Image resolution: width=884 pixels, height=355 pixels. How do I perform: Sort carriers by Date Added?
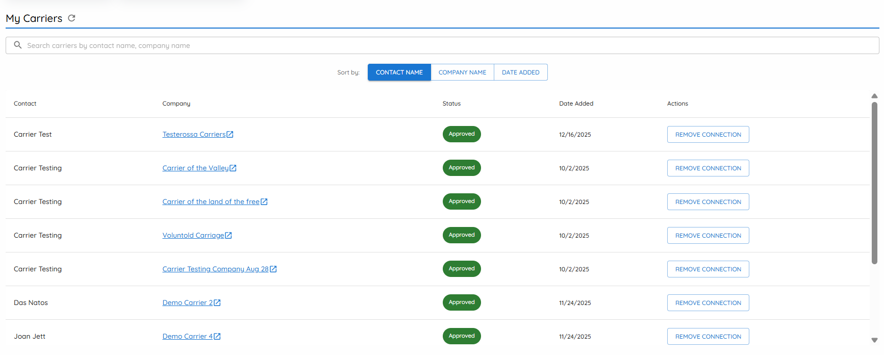[521, 72]
